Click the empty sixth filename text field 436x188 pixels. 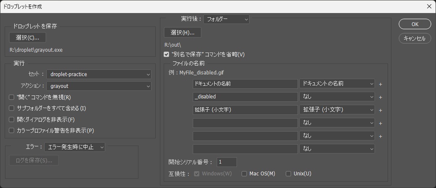point(245,149)
